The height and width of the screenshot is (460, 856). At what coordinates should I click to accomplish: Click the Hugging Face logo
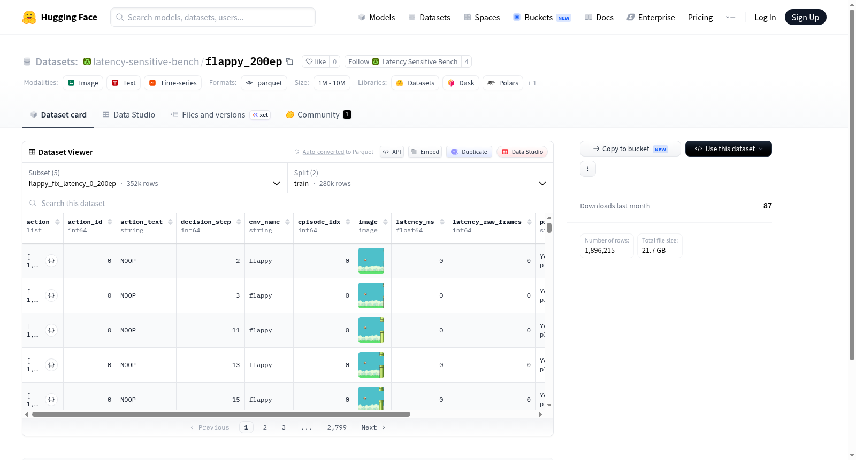[x=29, y=17]
